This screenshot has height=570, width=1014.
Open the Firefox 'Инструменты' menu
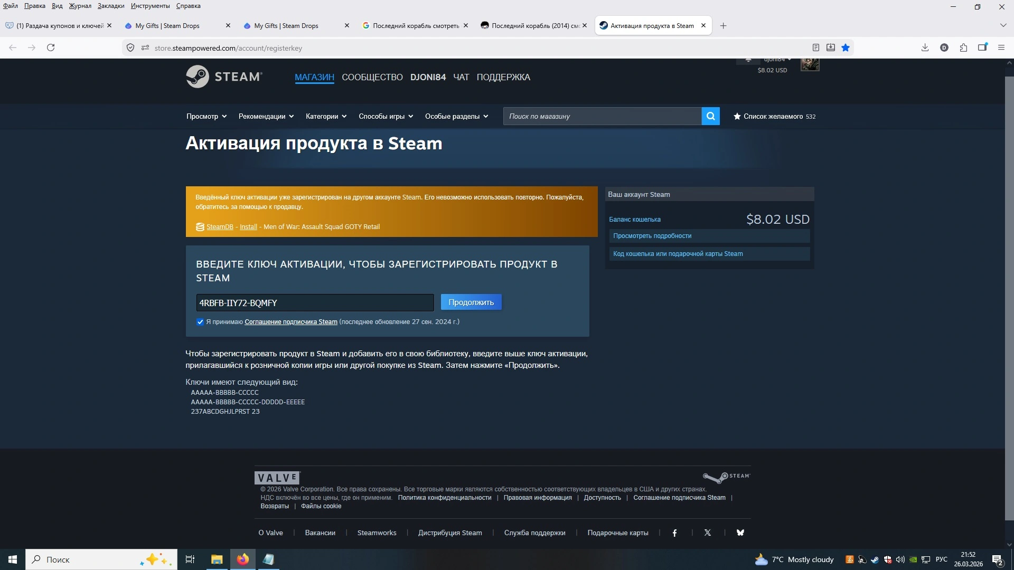(x=151, y=6)
